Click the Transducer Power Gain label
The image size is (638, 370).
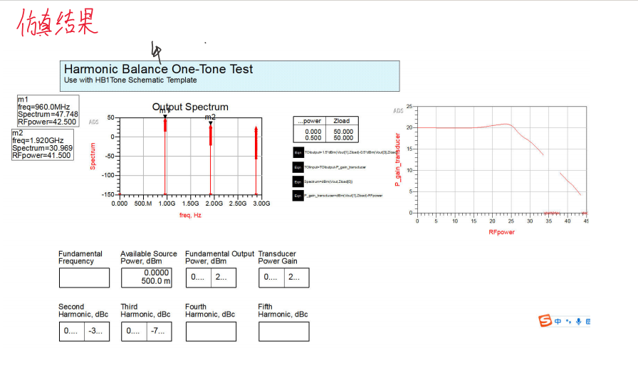278,258
